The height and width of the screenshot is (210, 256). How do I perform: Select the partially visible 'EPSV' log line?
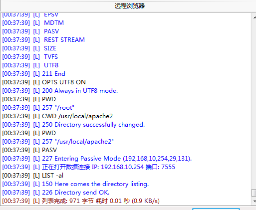pyautogui.click(x=30, y=15)
